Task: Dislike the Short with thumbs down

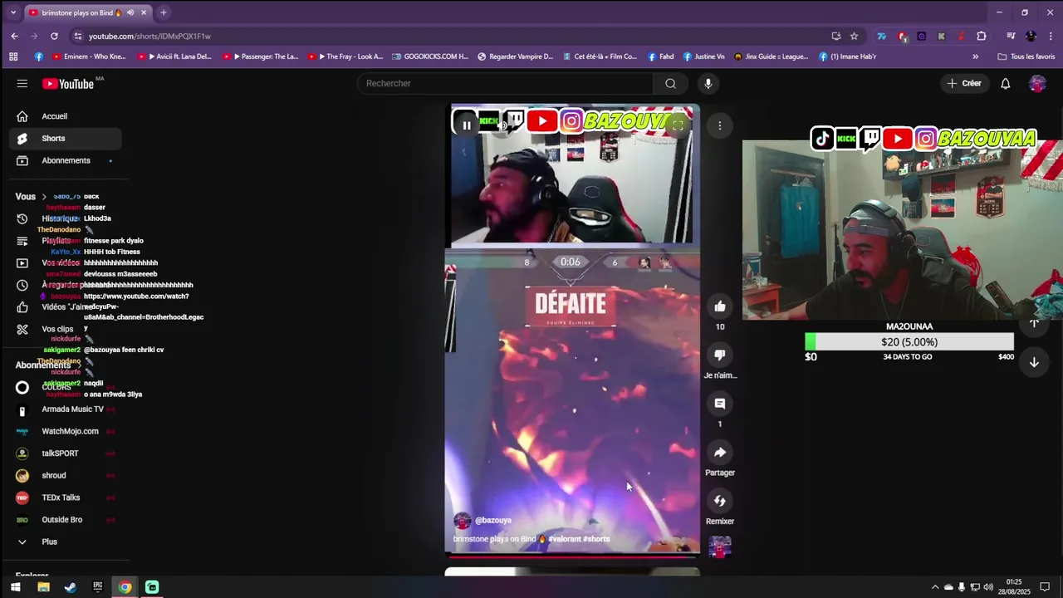Action: [x=720, y=355]
